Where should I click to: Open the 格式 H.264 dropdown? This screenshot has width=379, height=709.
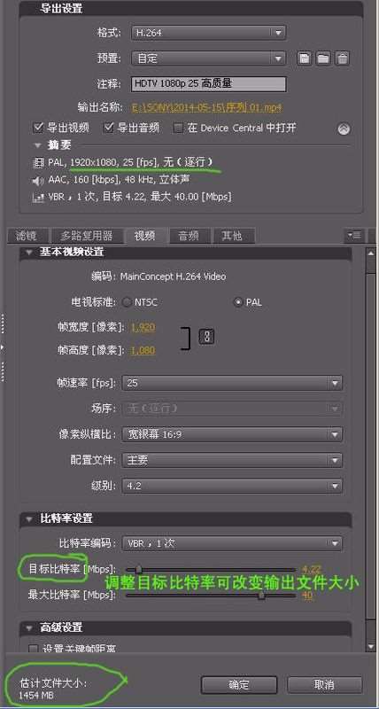[209, 33]
